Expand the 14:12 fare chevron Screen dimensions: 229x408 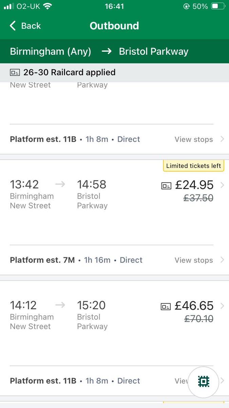222,306
